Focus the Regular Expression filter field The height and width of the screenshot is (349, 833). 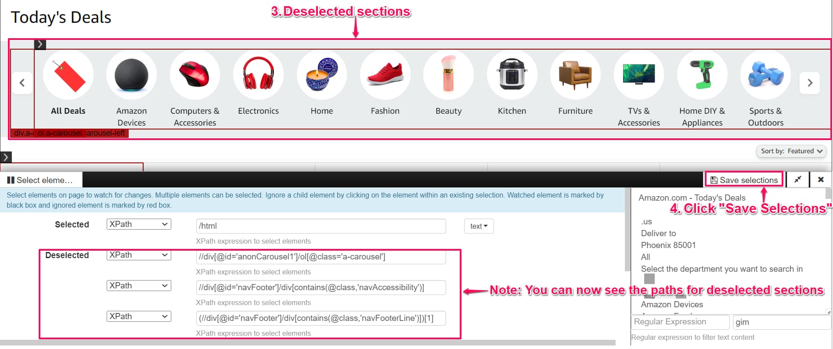click(680, 322)
